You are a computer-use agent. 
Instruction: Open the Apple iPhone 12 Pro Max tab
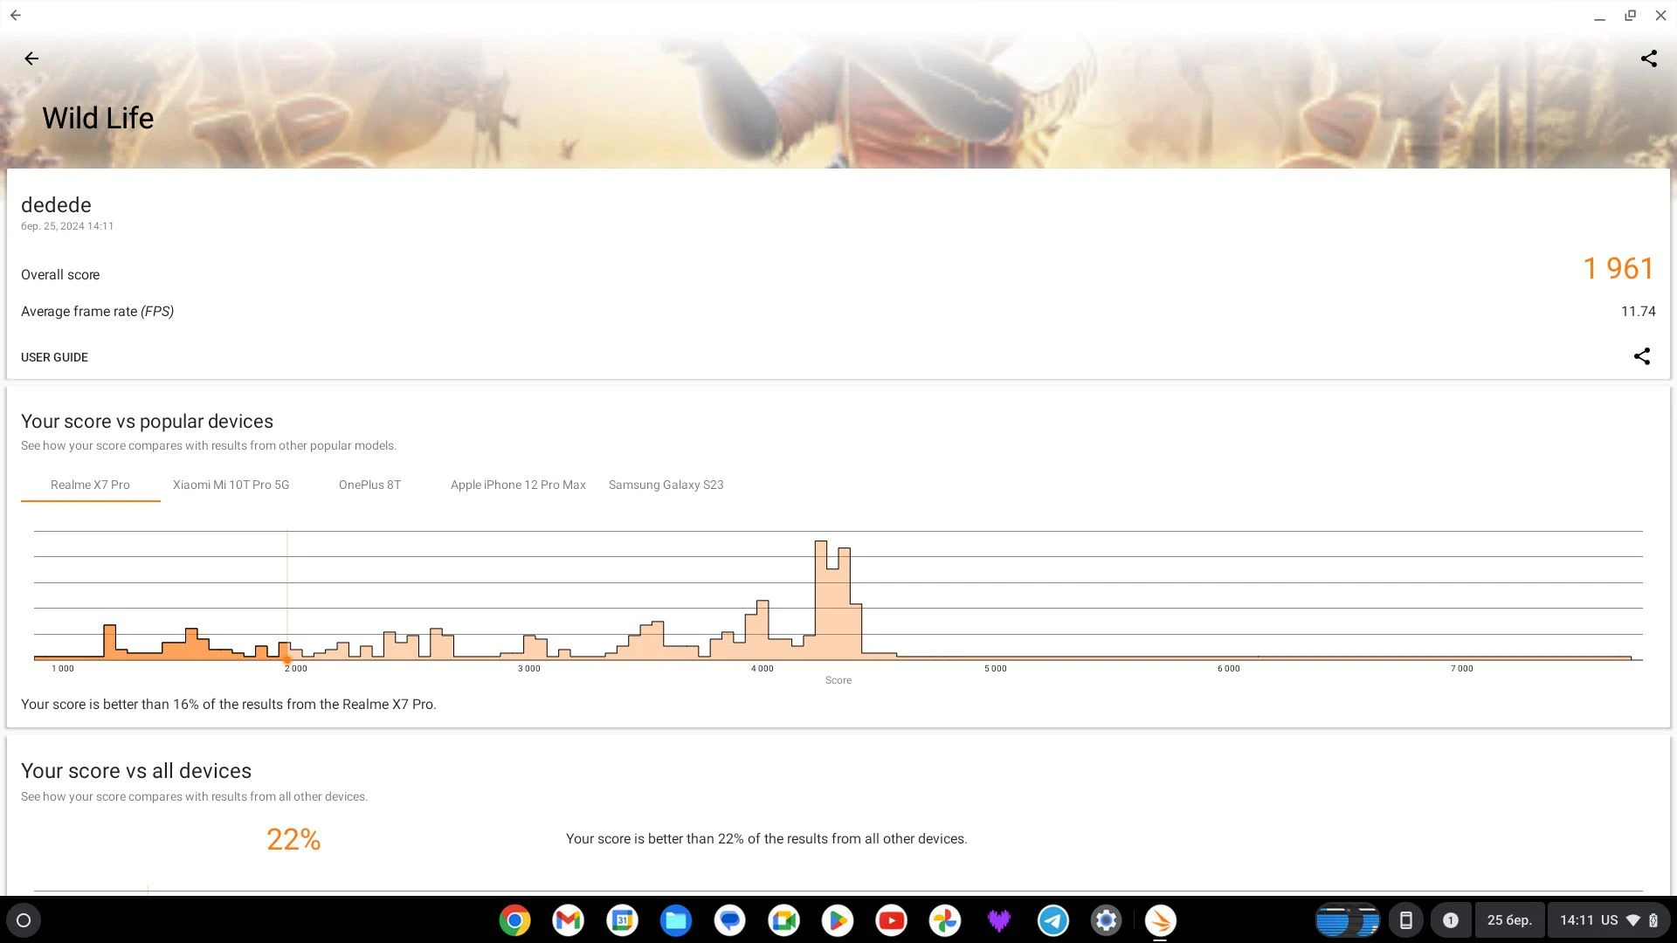coord(518,485)
